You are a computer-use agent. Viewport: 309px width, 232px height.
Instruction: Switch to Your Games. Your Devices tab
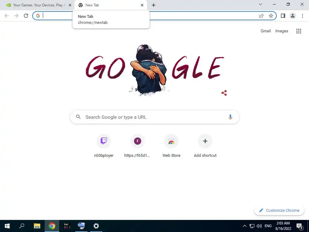coord(37,5)
